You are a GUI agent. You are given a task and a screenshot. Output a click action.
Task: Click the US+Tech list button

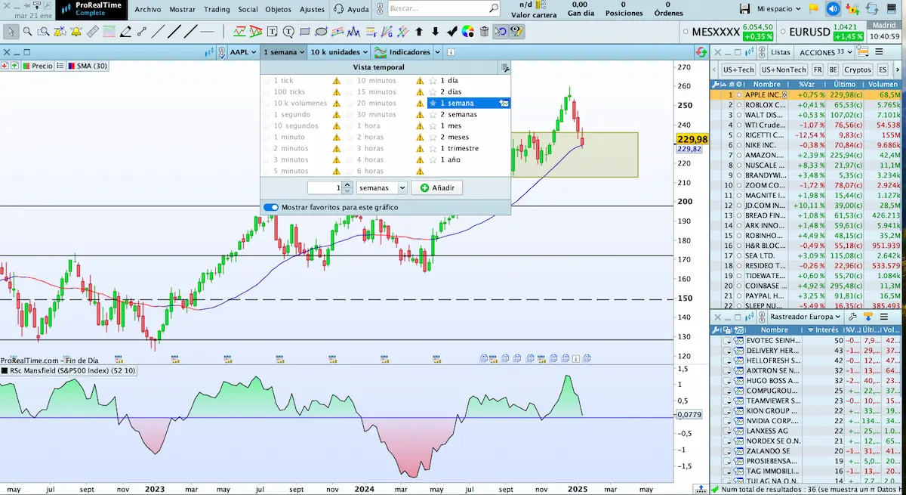(x=738, y=70)
